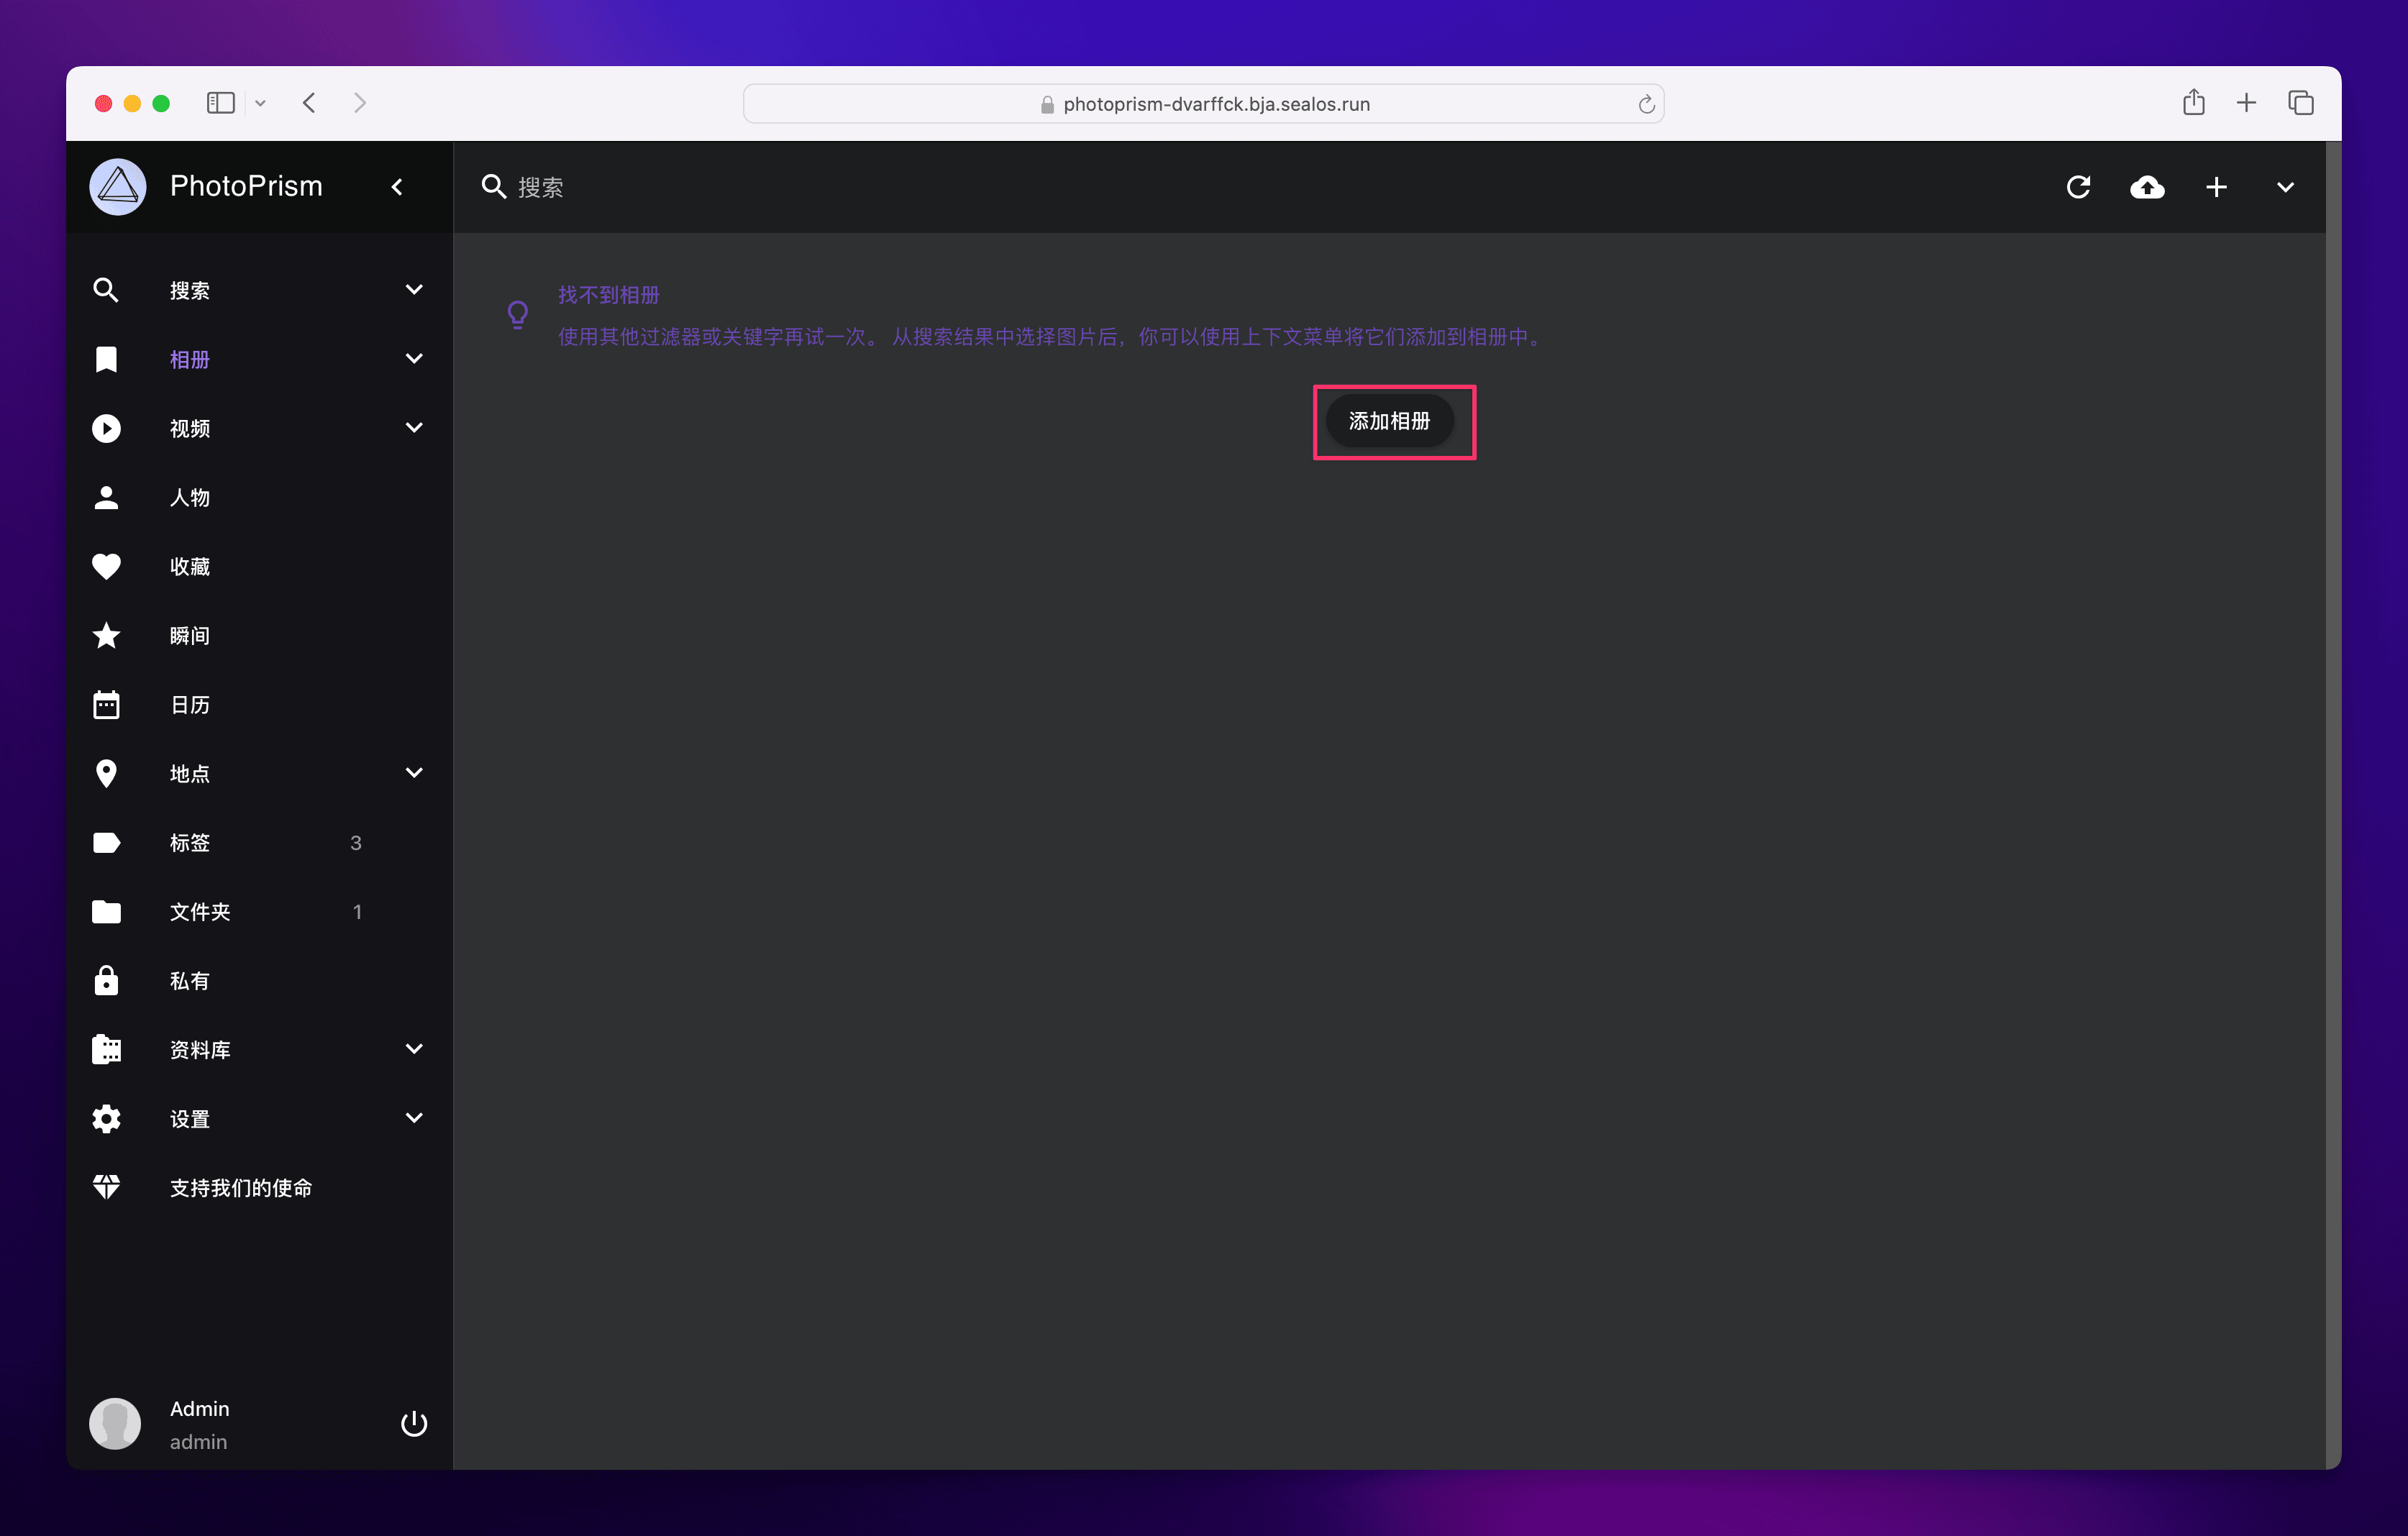This screenshot has height=1536, width=2408.
Task: Expand the 视频 submenu chevron
Action: [413, 428]
